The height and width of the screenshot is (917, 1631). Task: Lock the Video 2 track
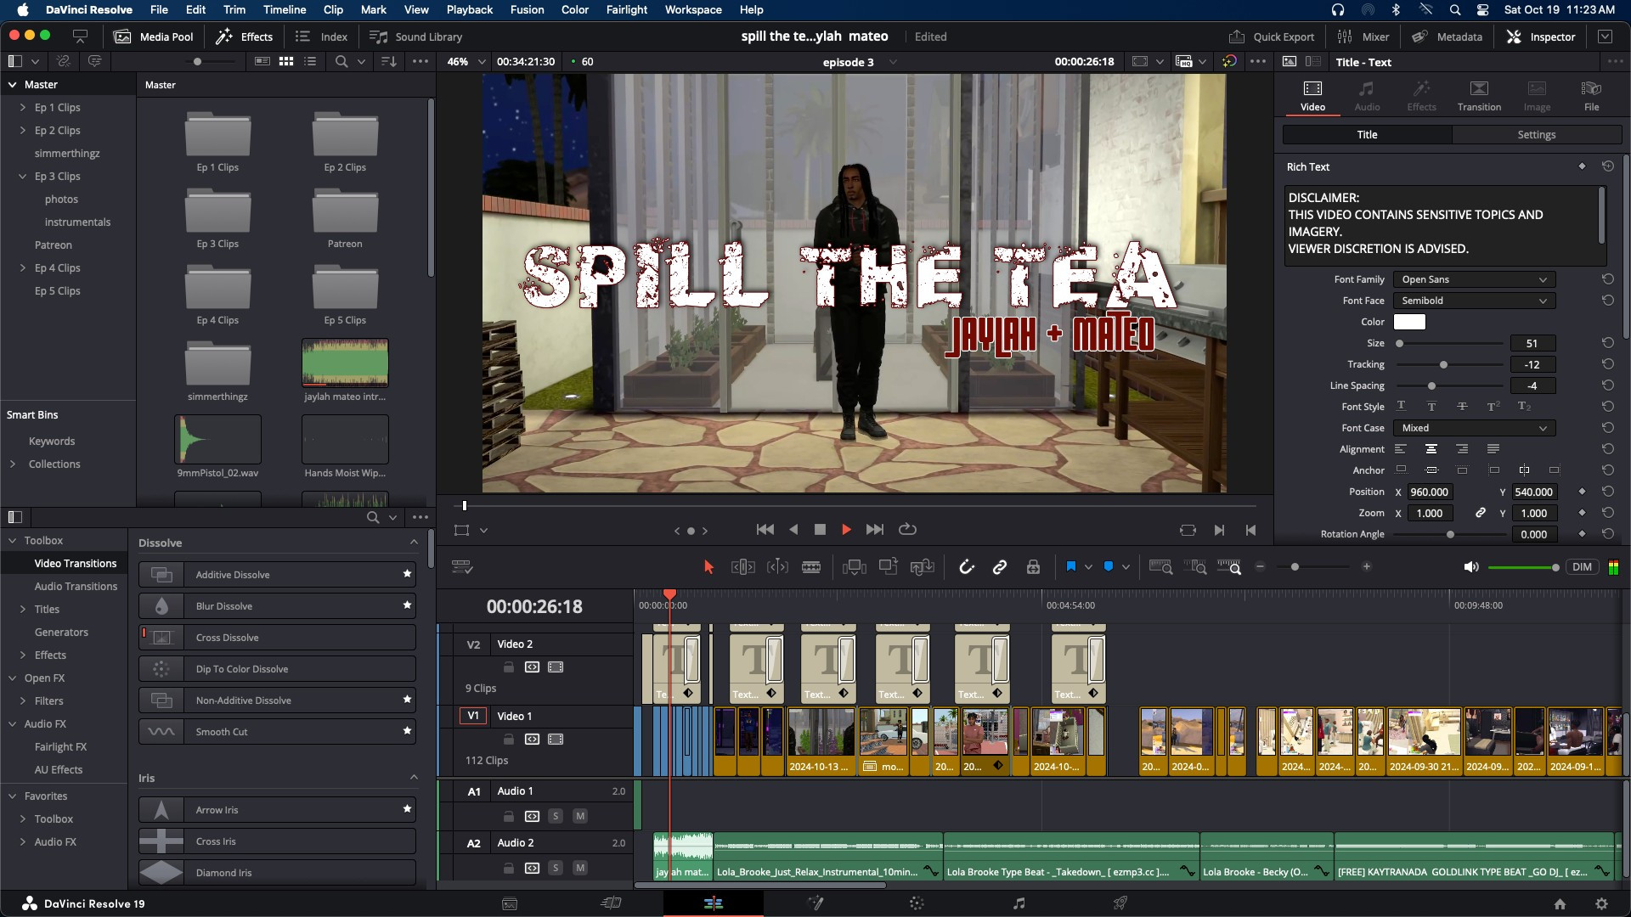click(508, 667)
